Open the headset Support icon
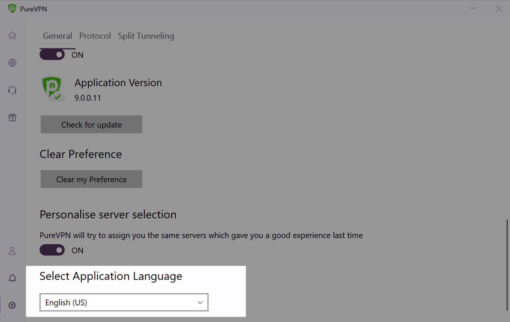 12,90
